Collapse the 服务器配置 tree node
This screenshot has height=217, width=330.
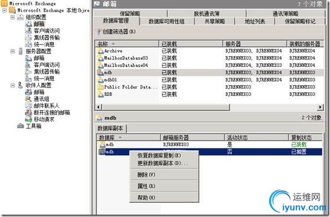[x=13, y=51]
